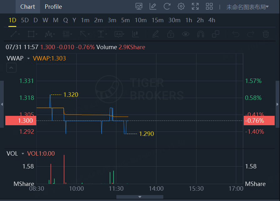Switch to the Profile tab
Screen dimensions: 280x201
click(x=53, y=7)
